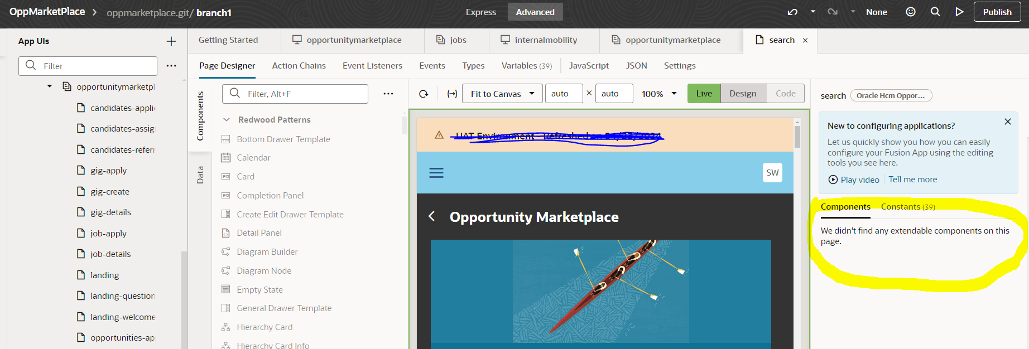This screenshot has width=1029, height=349.
Task: Click the Undo arrow icon
Action: 792,12
